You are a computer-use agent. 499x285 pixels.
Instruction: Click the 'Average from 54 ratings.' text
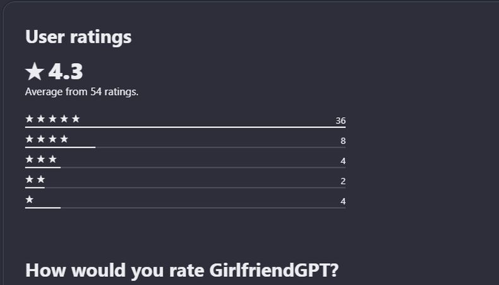pyautogui.click(x=81, y=91)
